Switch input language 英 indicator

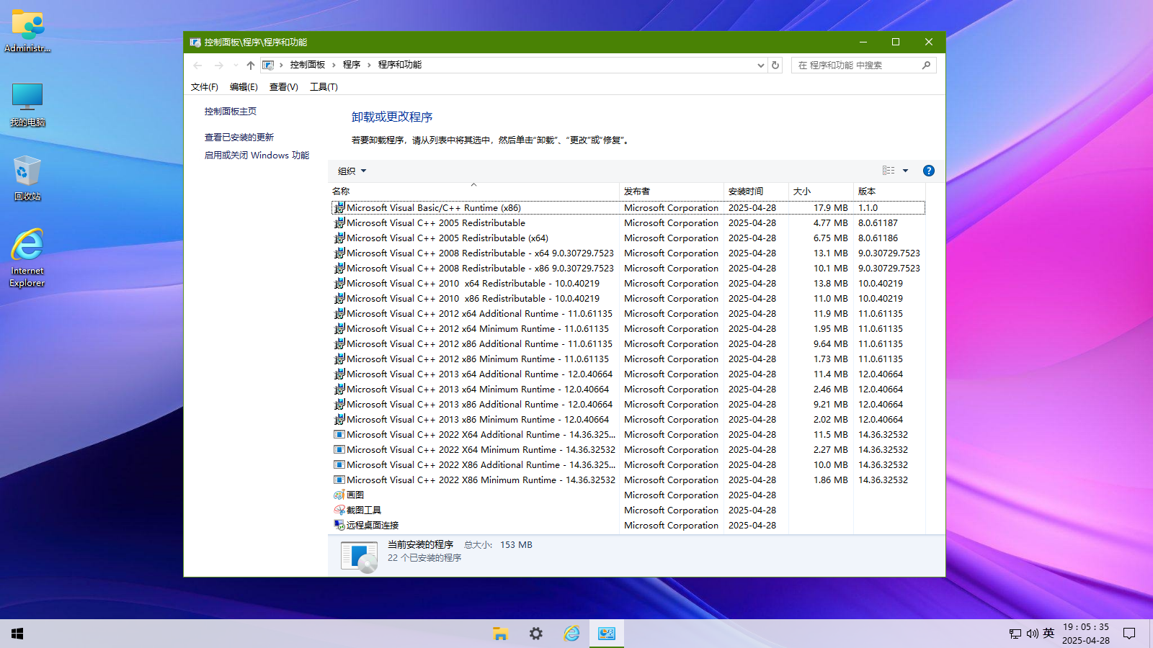coord(1049,634)
